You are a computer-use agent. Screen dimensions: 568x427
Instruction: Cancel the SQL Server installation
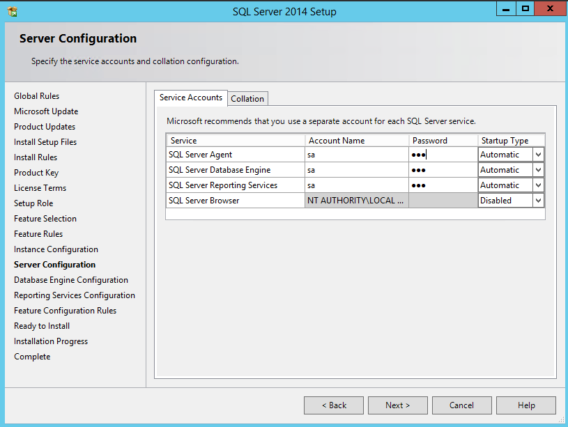461,405
